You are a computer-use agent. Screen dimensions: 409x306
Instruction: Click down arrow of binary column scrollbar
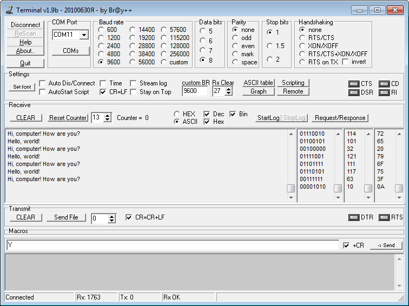coord(338,198)
